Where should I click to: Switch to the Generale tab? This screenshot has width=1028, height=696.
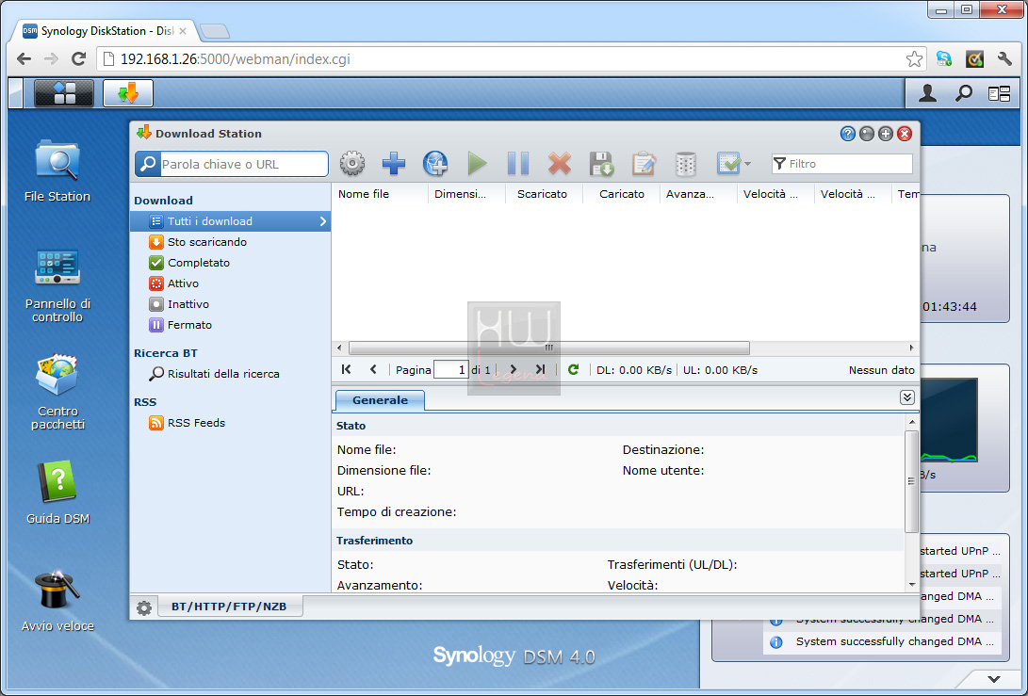point(380,400)
